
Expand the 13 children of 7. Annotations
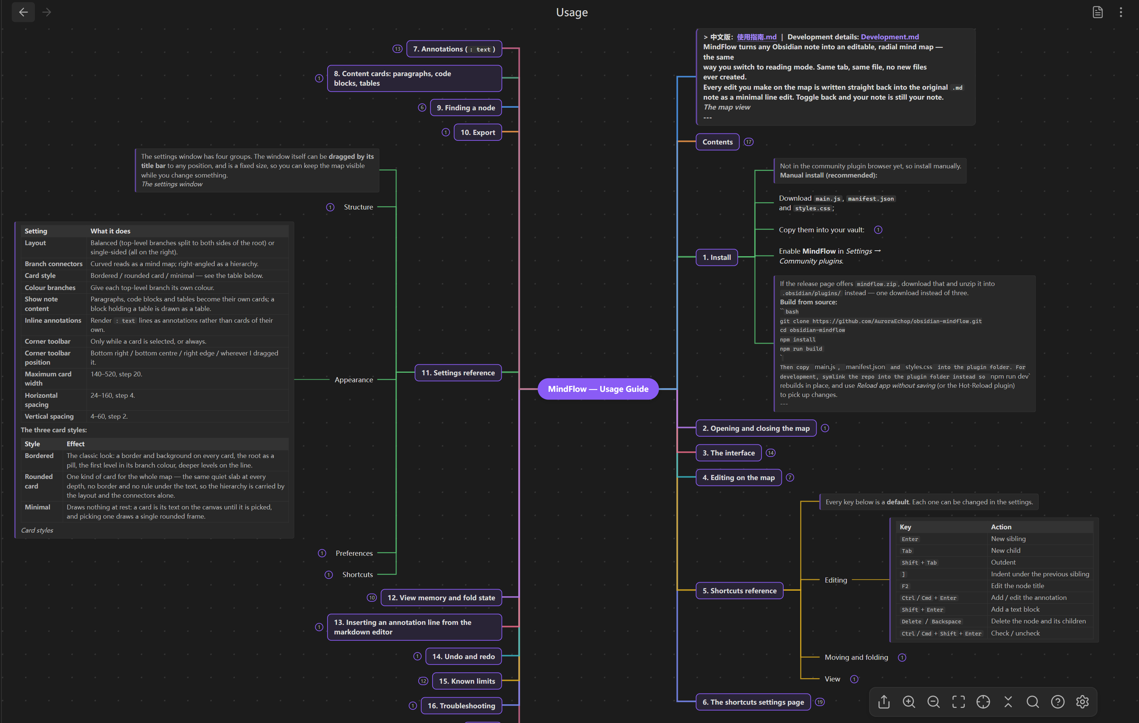click(397, 49)
